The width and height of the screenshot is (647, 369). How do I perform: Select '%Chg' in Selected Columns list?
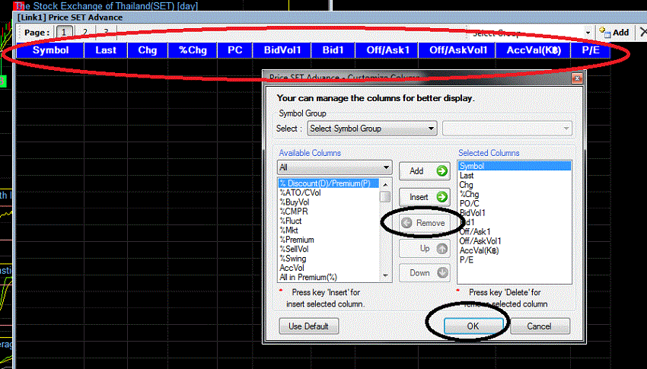514,194
